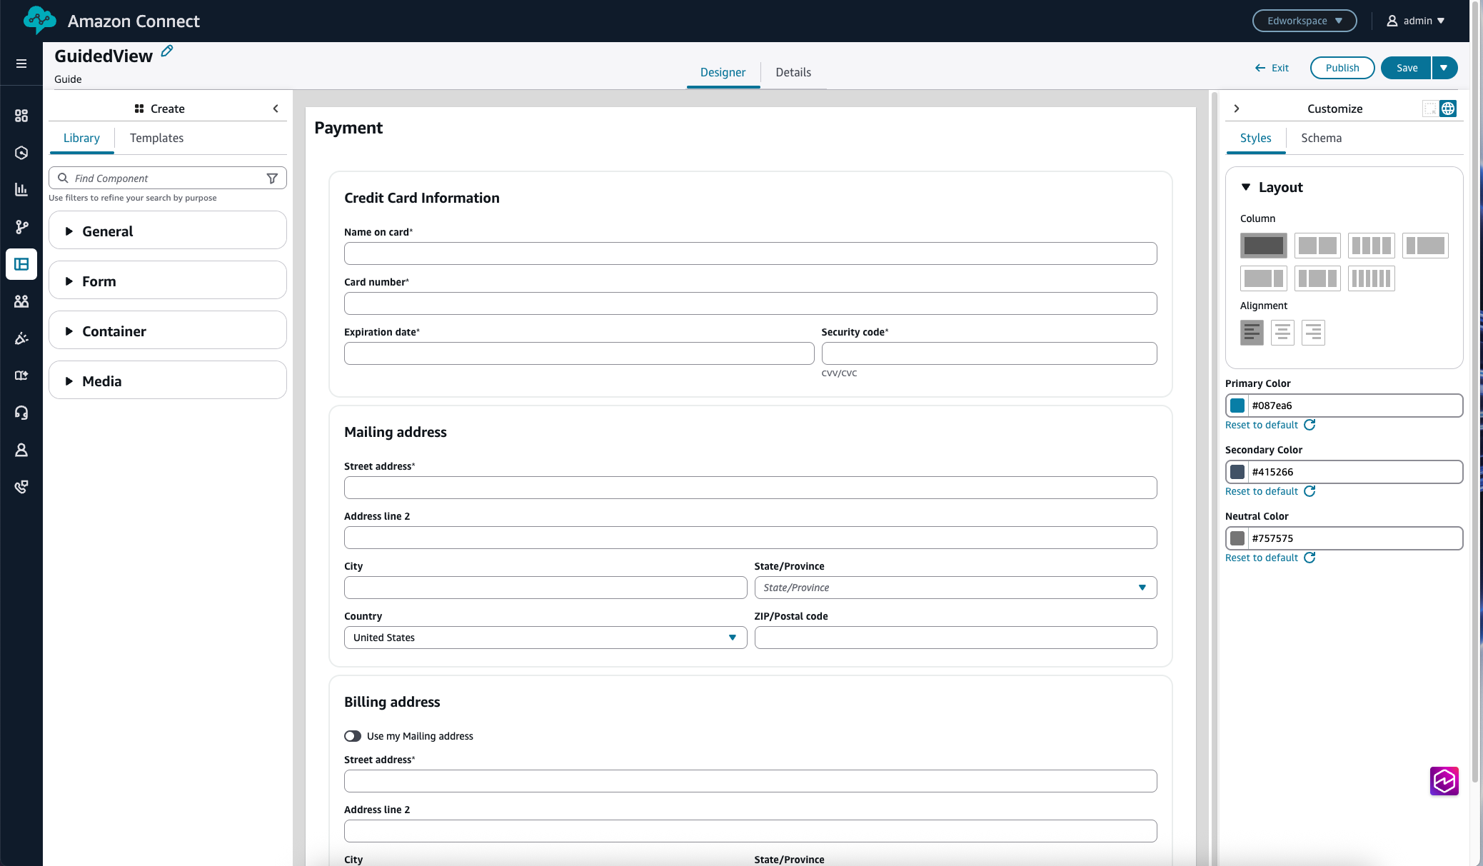Viewport: 1483px width, 866px height.
Task: Open the State/Province dropdown
Action: tap(1143, 587)
